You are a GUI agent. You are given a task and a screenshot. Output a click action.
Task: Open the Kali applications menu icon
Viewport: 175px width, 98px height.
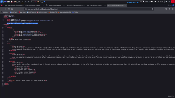(1, 2)
